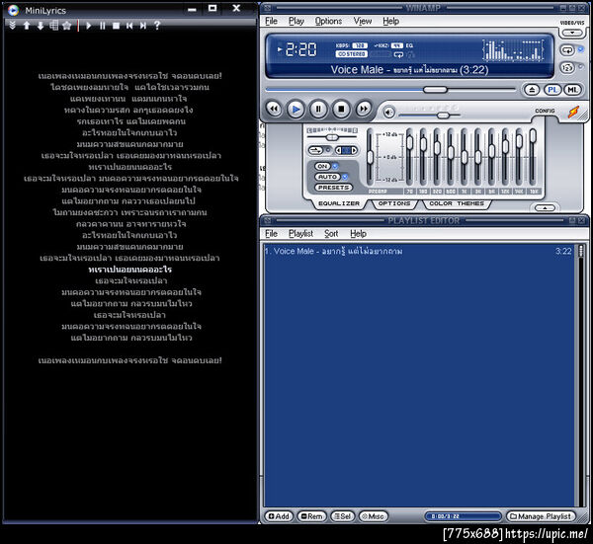Toggle media library with ML button
Screen dimensions: 593x544
tap(572, 90)
